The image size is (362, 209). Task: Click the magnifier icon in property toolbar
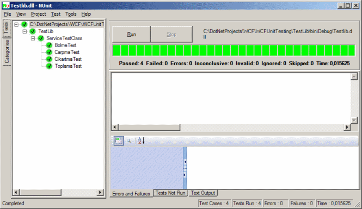click(x=129, y=141)
